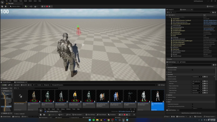Open the Selection Mode dropdown
The height and width of the screenshot is (122, 217).
point(16,6)
